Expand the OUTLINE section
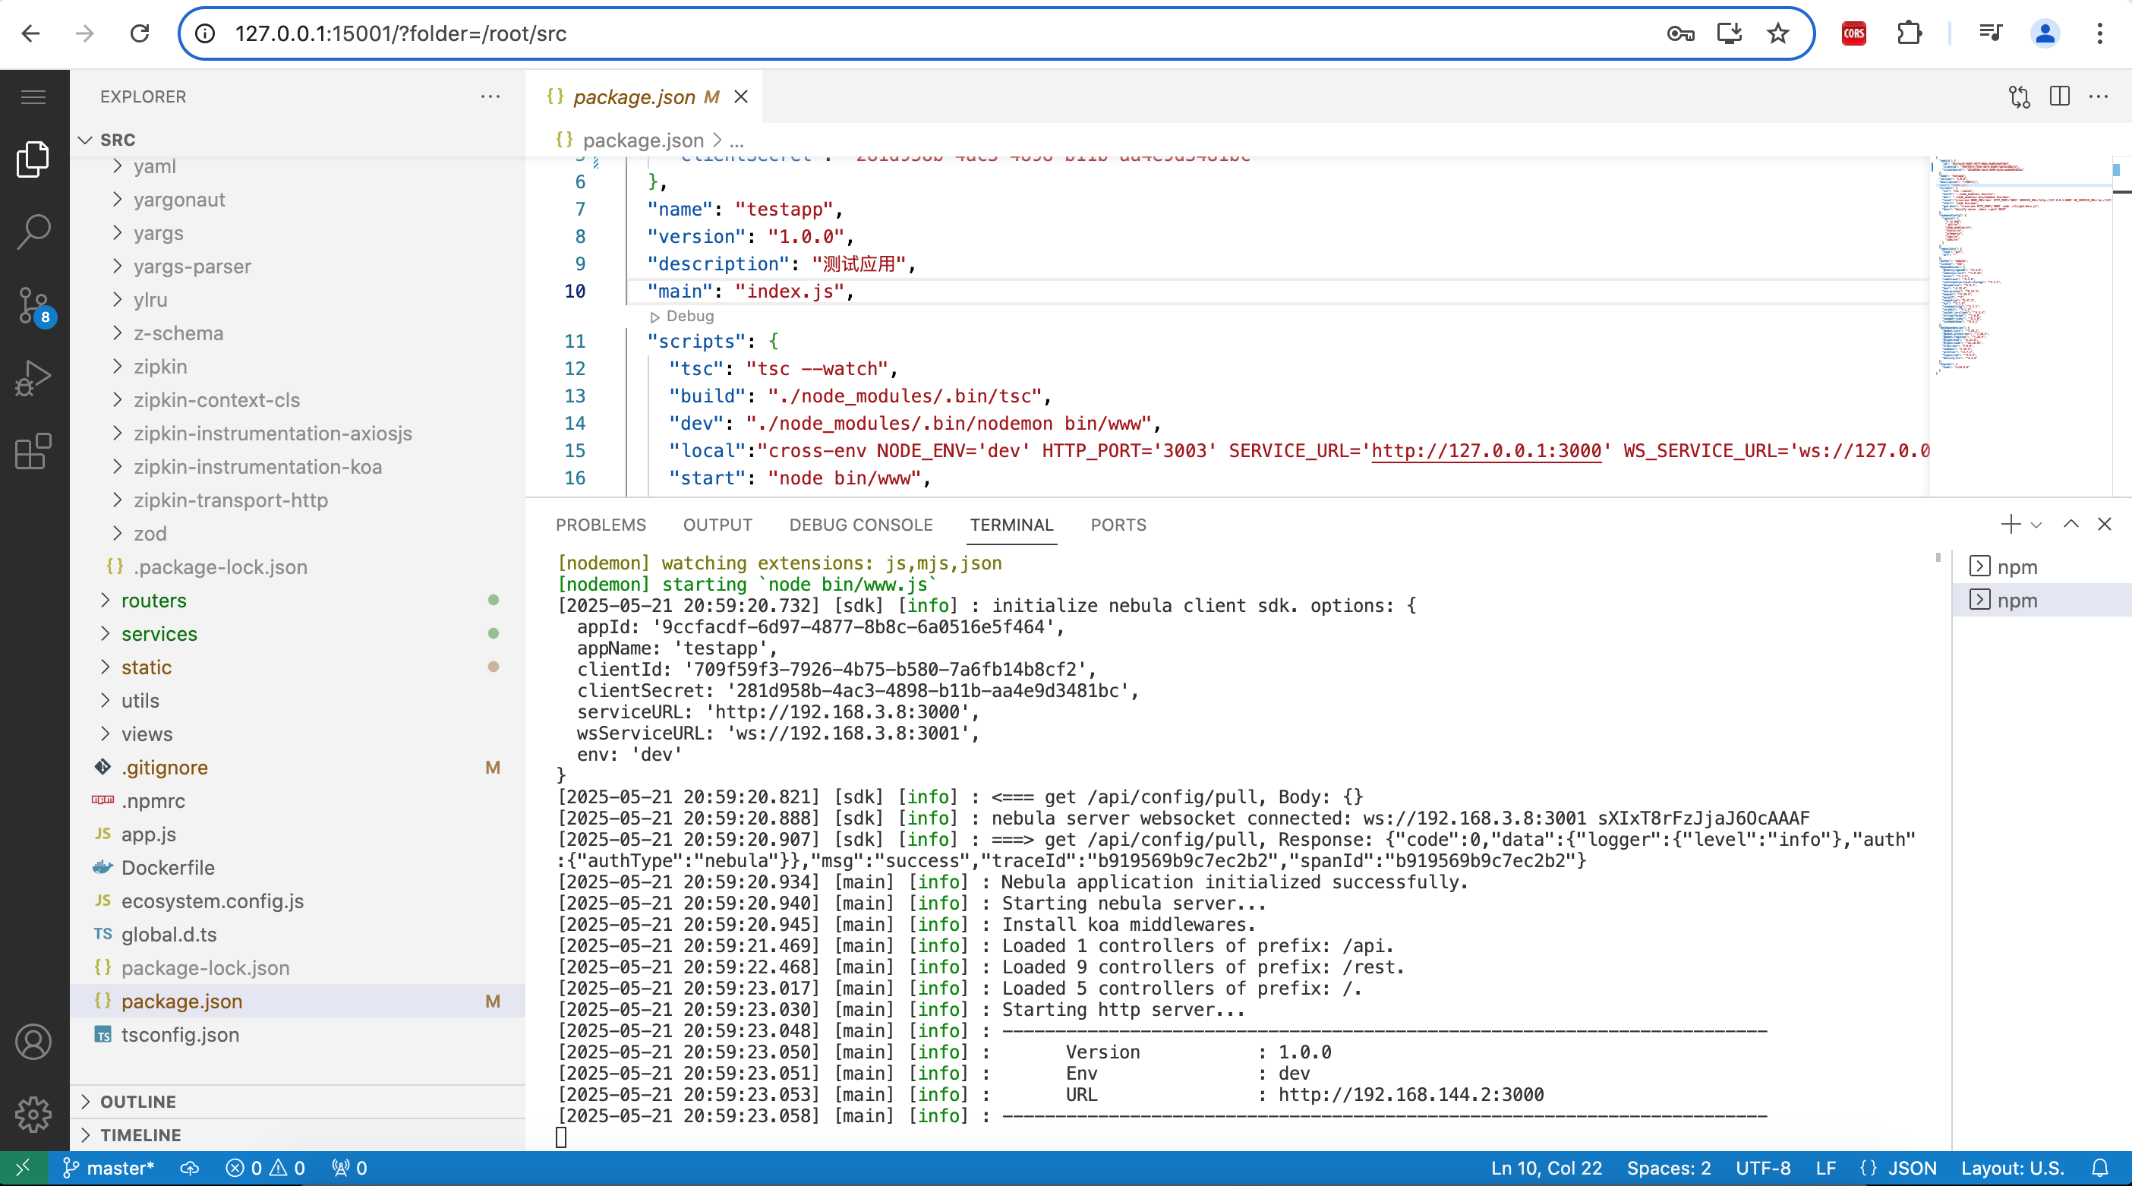This screenshot has height=1186, width=2132. pyautogui.click(x=138, y=1102)
